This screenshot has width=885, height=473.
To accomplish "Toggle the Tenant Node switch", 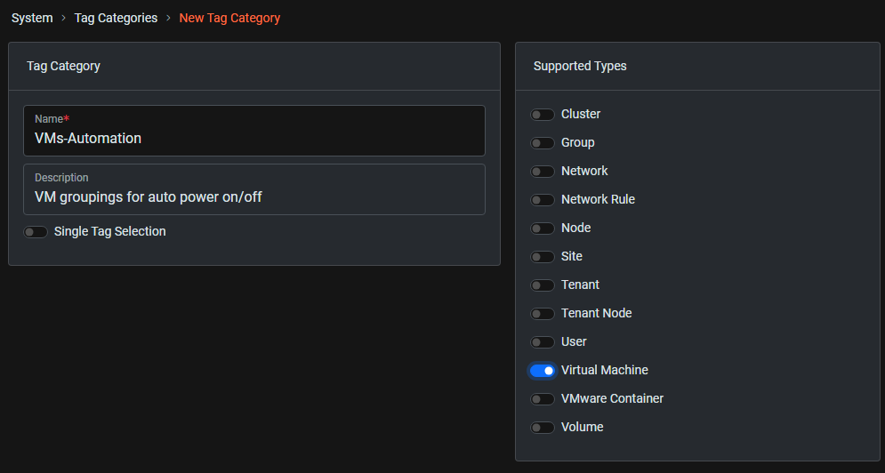I will (x=542, y=314).
